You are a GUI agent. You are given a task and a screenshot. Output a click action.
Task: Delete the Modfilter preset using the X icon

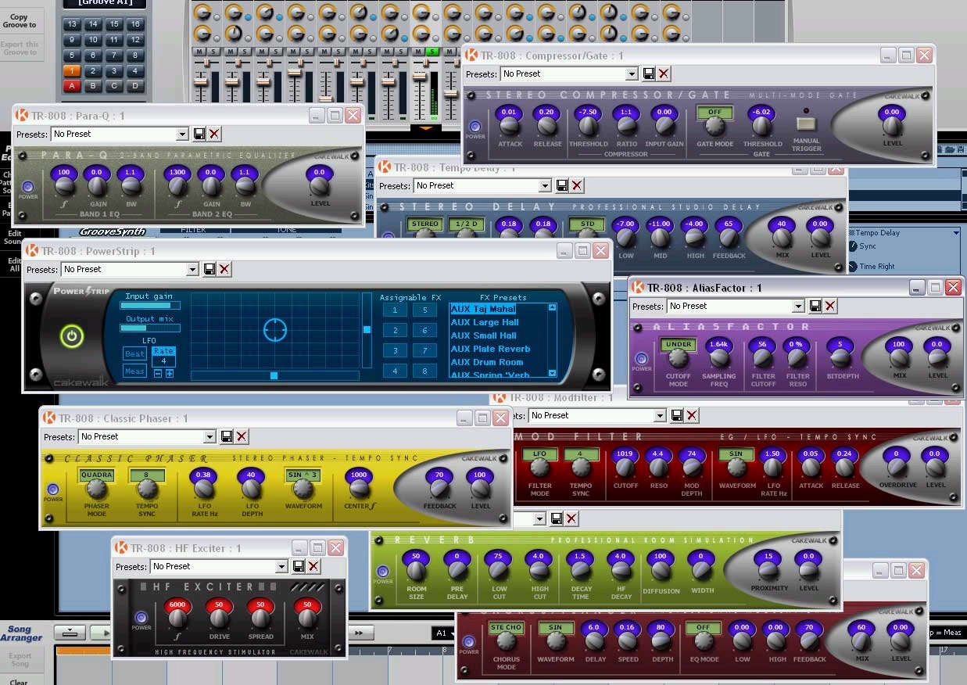click(x=693, y=415)
